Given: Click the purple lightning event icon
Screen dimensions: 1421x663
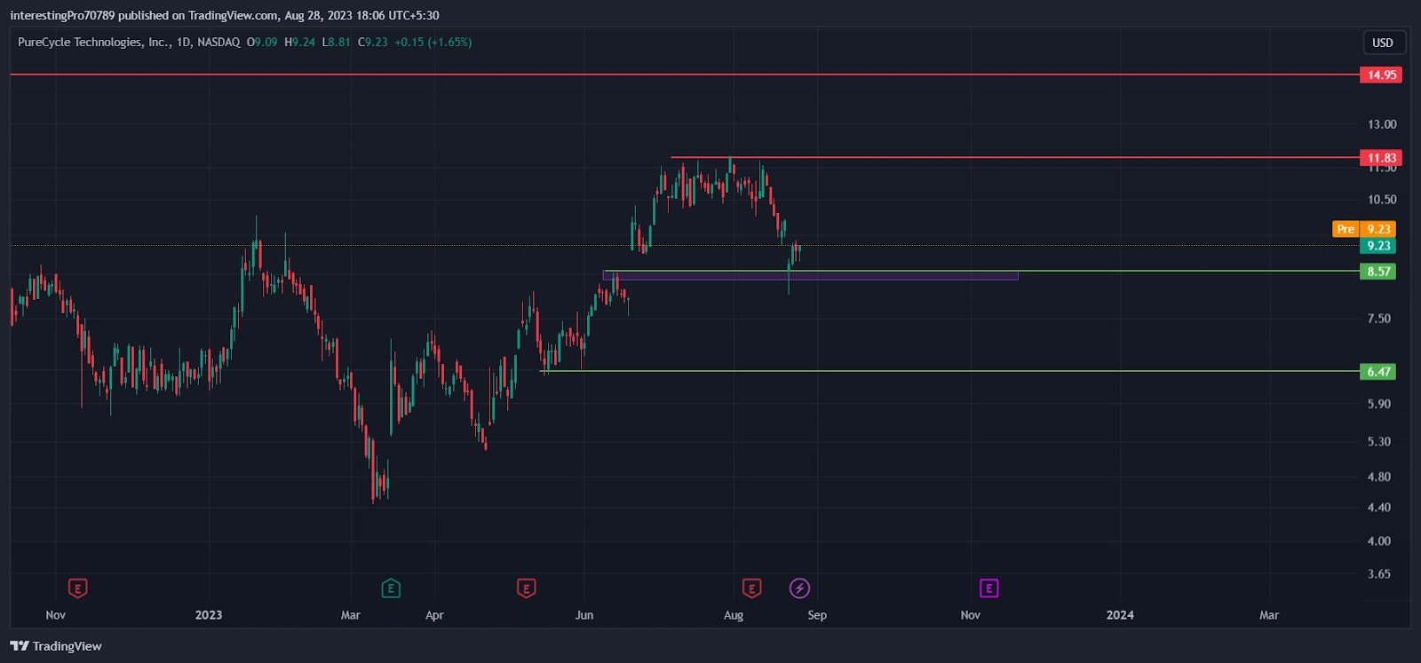Looking at the screenshot, I should 799,588.
